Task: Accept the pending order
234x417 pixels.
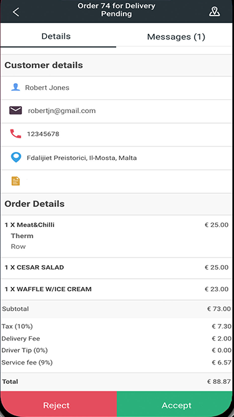Action: point(175,404)
